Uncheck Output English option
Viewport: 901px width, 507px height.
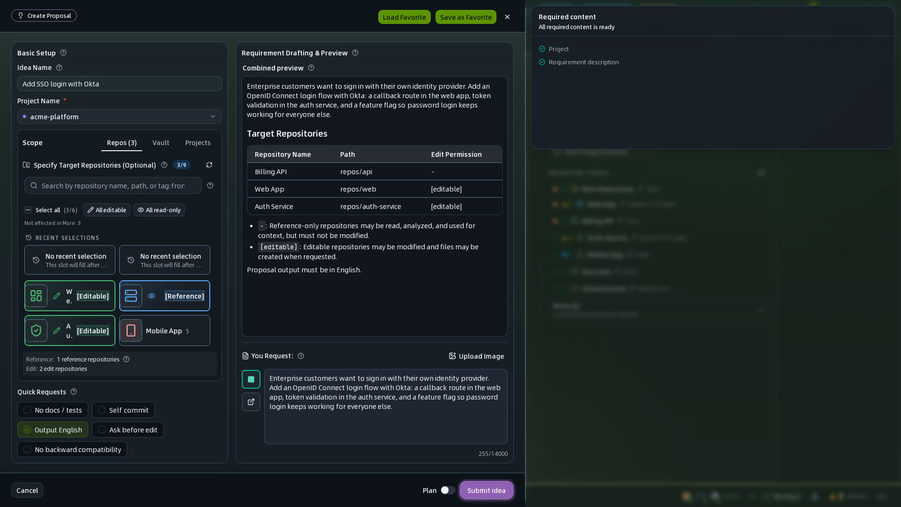(53, 430)
